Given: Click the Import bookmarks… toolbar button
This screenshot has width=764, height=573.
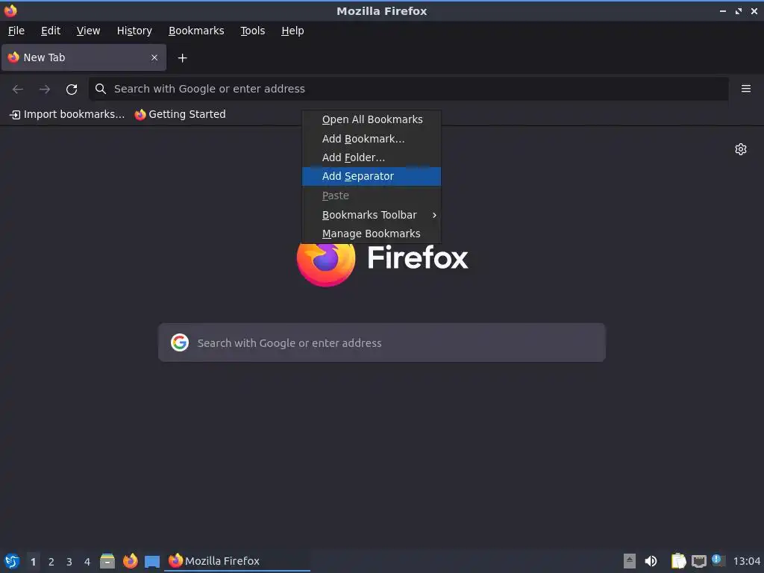Looking at the screenshot, I should [67, 114].
